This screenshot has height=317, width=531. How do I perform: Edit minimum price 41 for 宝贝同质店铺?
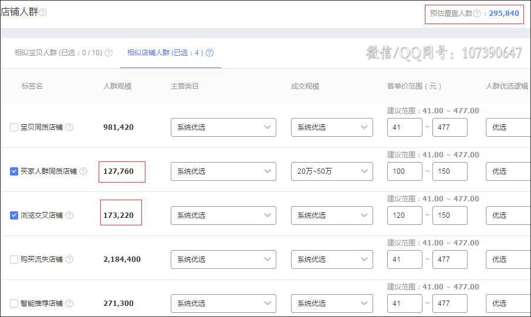(405, 127)
